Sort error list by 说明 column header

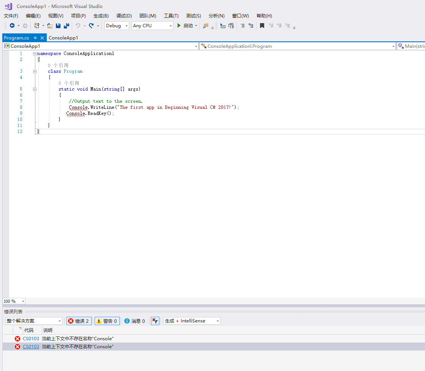click(x=48, y=330)
